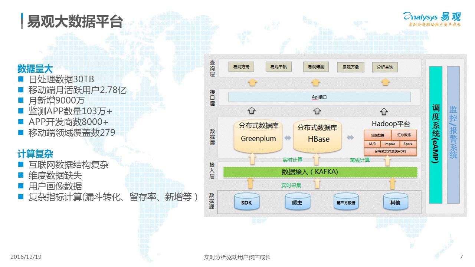Viewport: 475px width, 267px height.
Task: Select the 第三方数据 cylinder
Action: coord(346,201)
